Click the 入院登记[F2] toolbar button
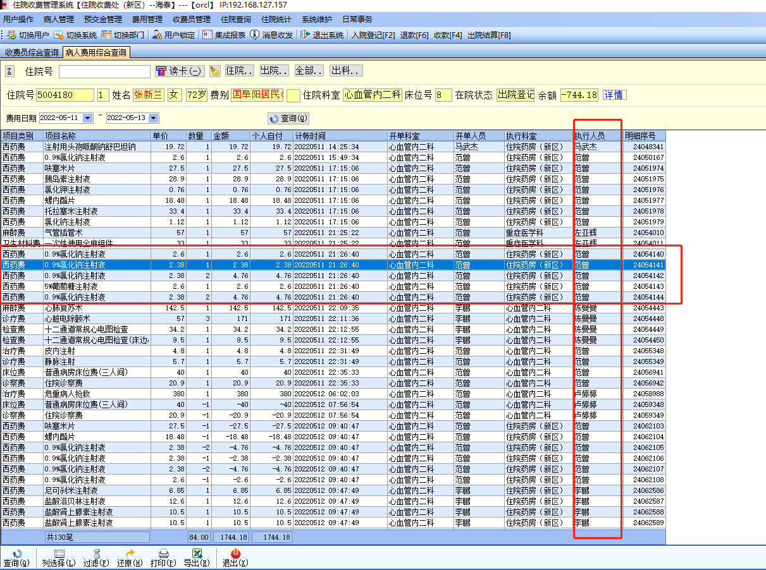 [x=373, y=35]
